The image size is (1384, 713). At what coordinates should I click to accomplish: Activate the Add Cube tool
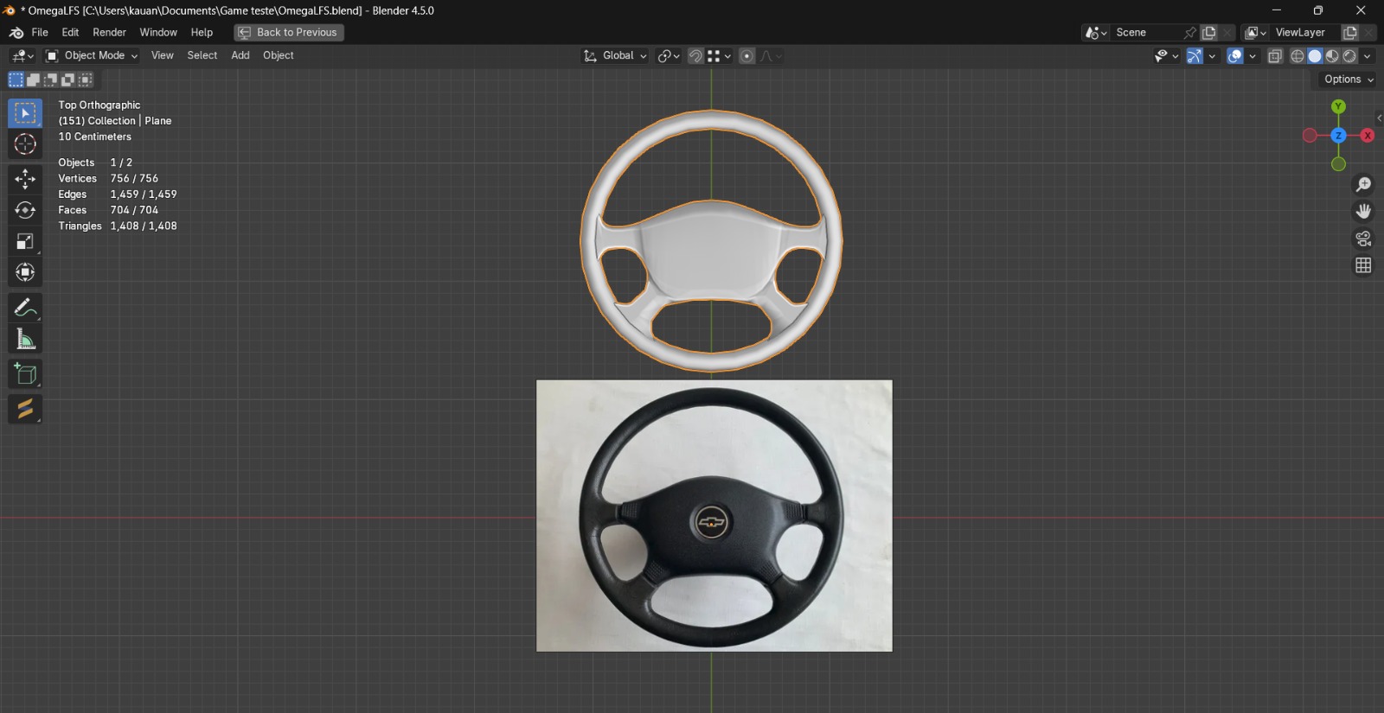(x=25, y=374)
